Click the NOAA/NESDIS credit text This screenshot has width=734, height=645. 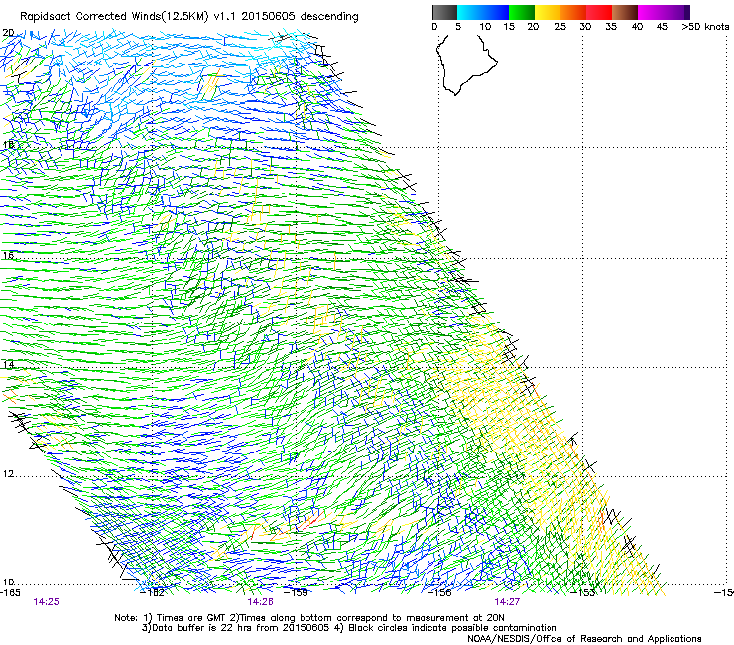click(584, 639)
